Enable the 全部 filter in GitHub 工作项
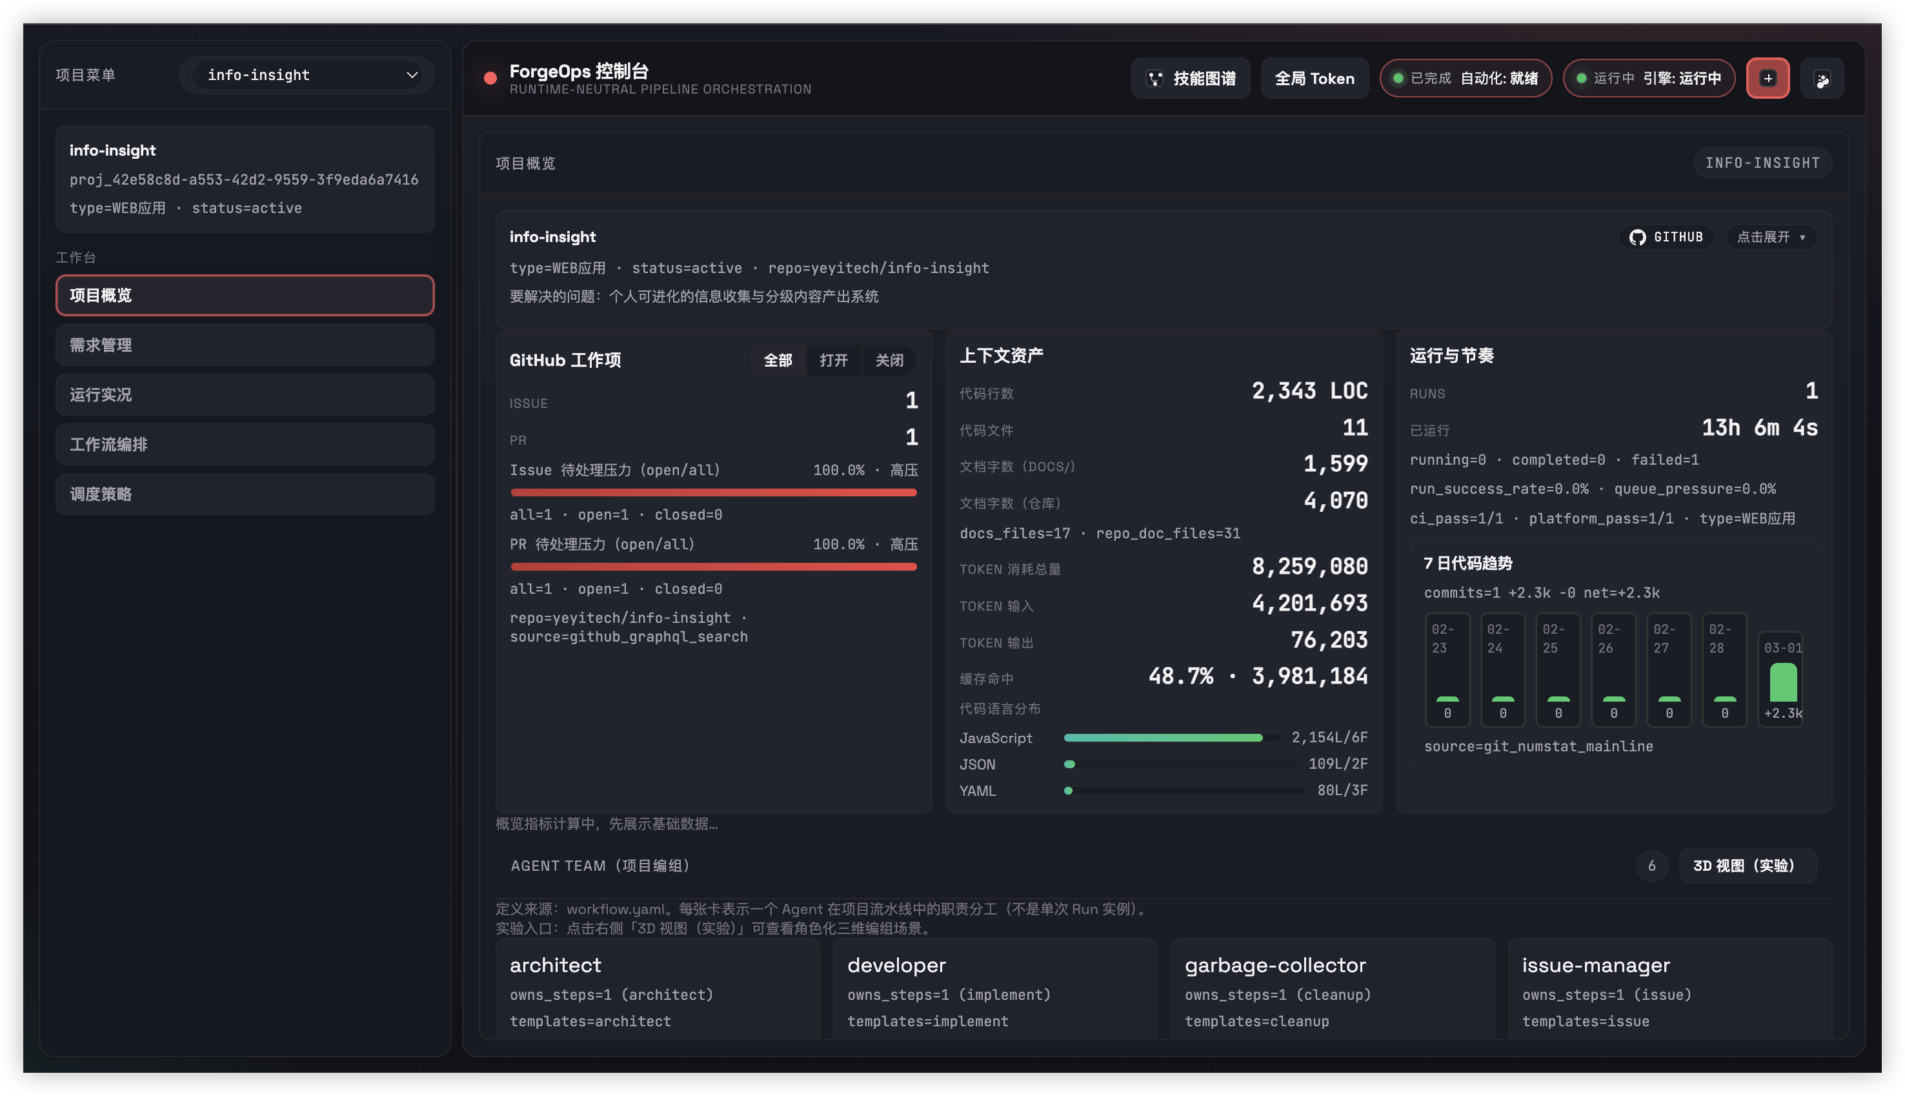Viewport: 1905px width, 1096px height. (x=777, y=361)
